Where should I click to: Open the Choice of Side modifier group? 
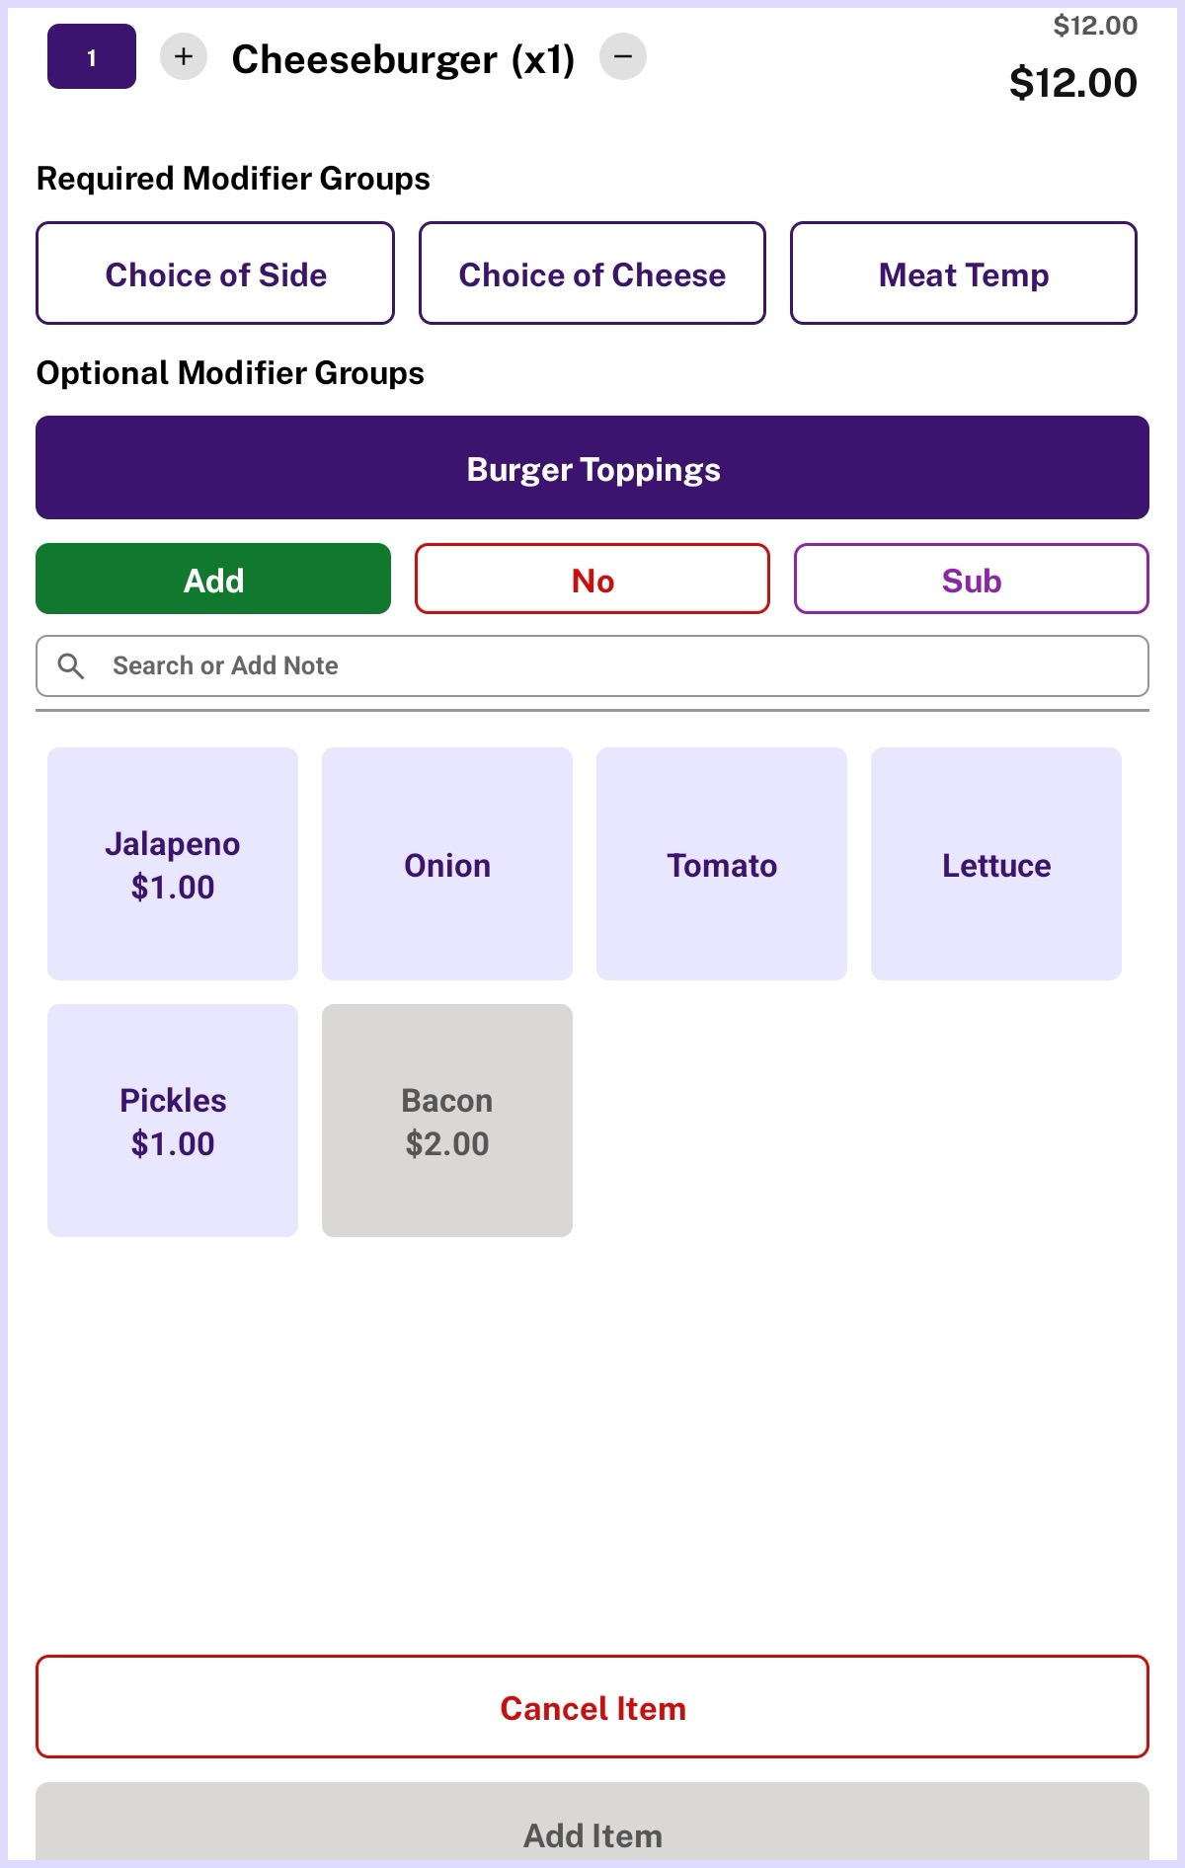tap(215, 273)
